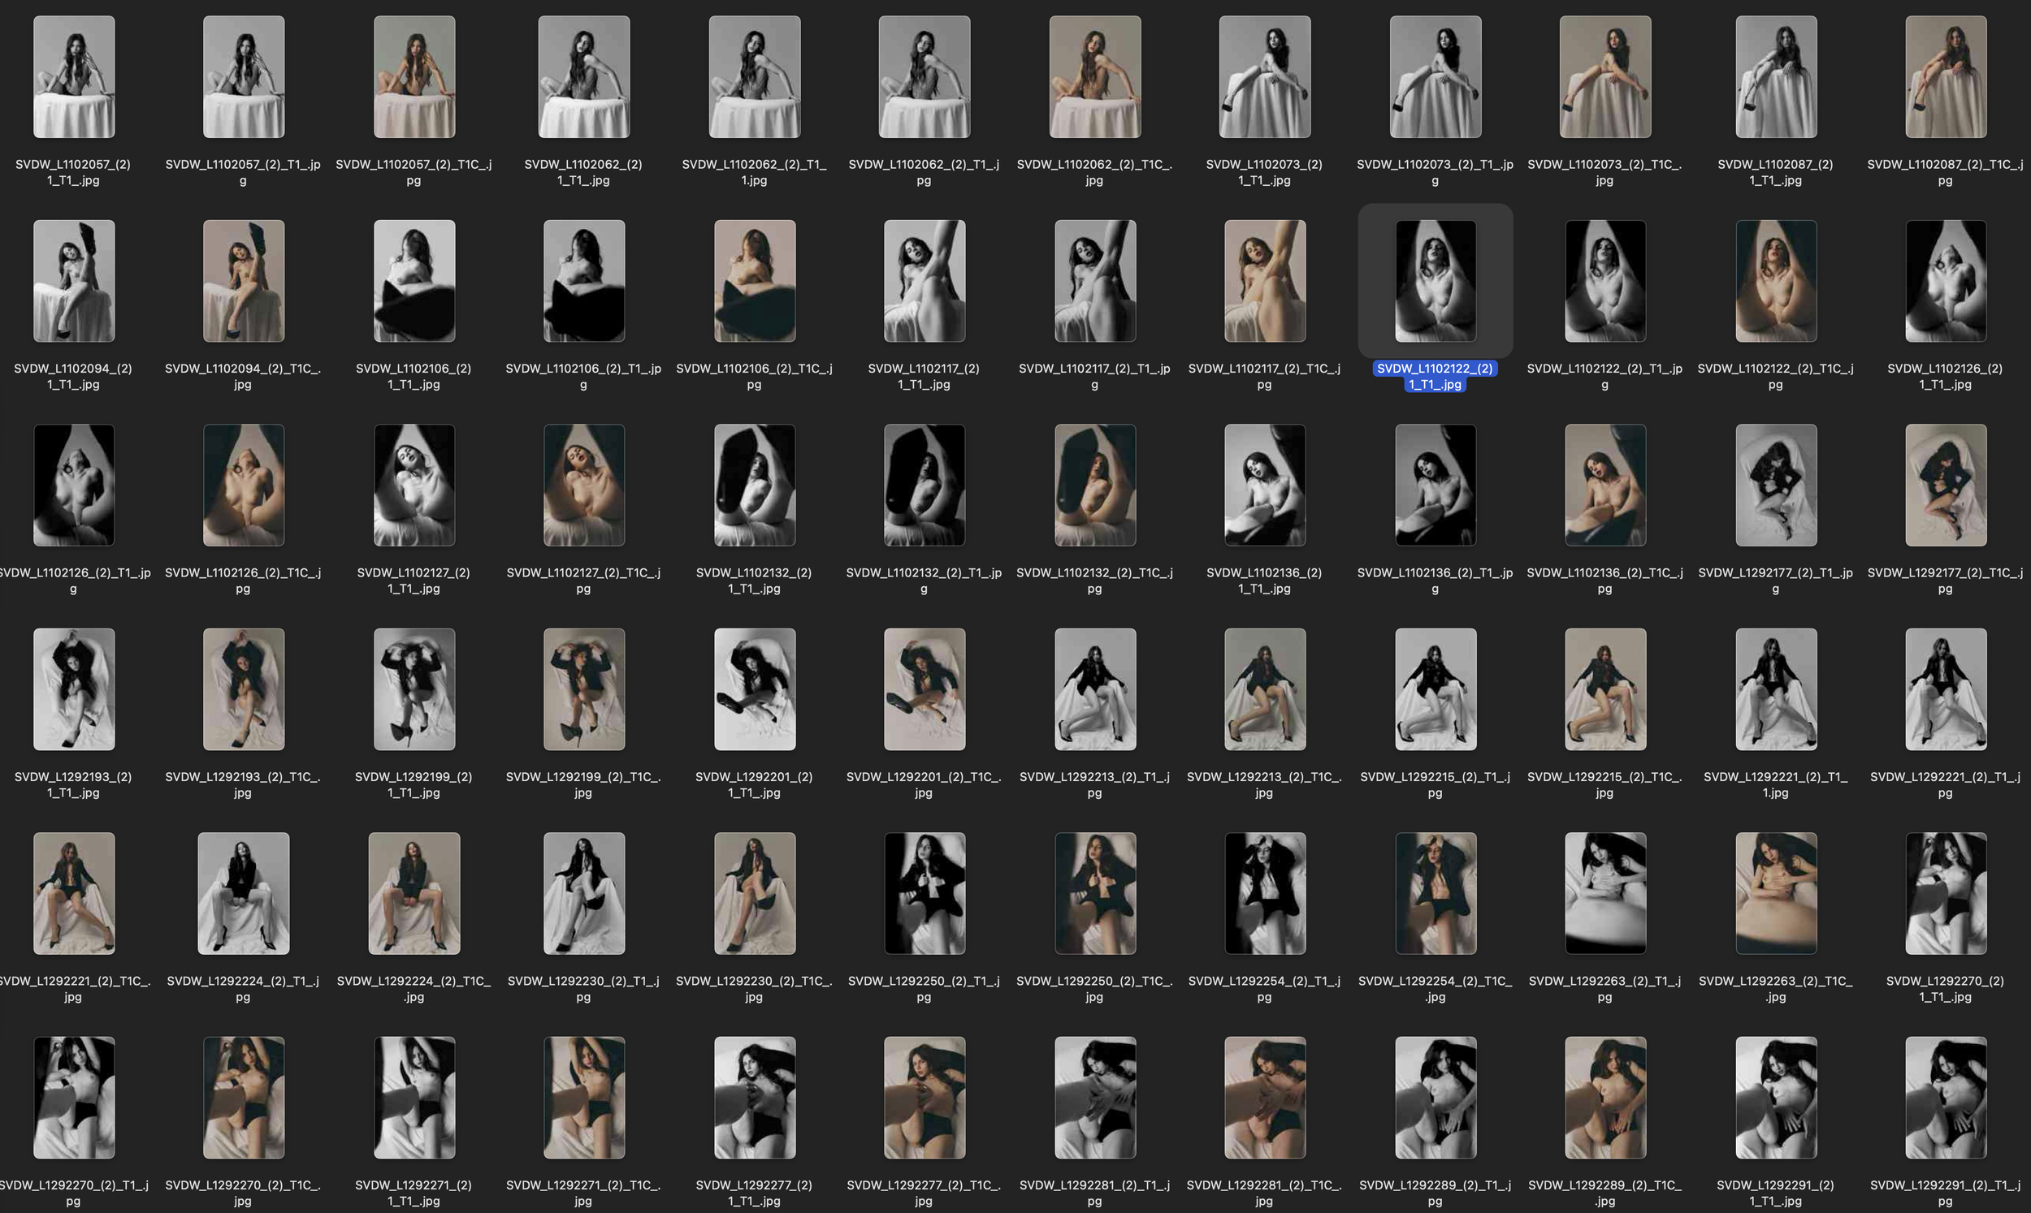The image size is (2031, 1213).
Task: Open the SVDW_L1292193_(2)1_T1_.jpg thumbnail
Action: click(74, 689)
